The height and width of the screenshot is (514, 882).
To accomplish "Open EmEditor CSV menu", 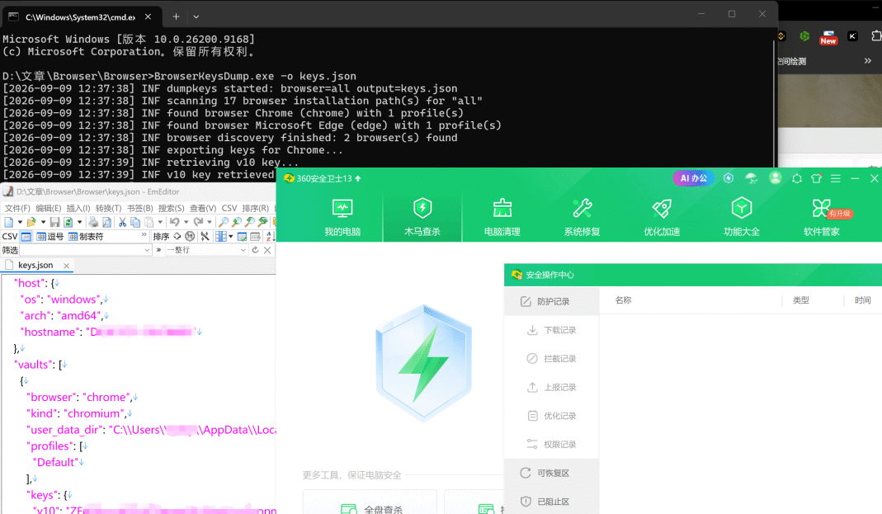I will click(229, 208).
